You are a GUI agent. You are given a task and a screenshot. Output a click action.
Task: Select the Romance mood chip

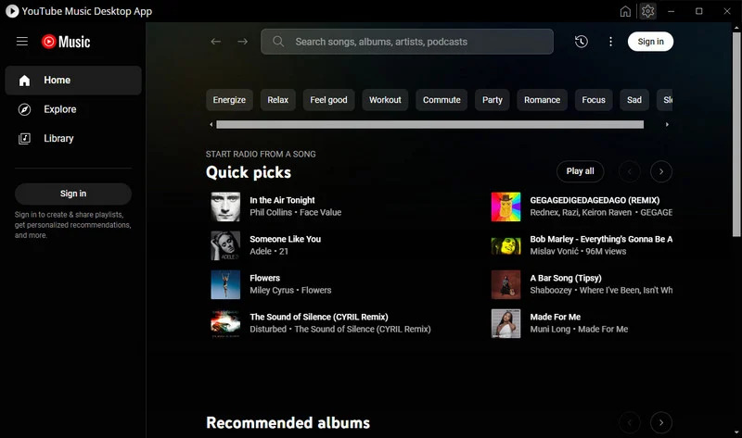[x=542, y=100]
